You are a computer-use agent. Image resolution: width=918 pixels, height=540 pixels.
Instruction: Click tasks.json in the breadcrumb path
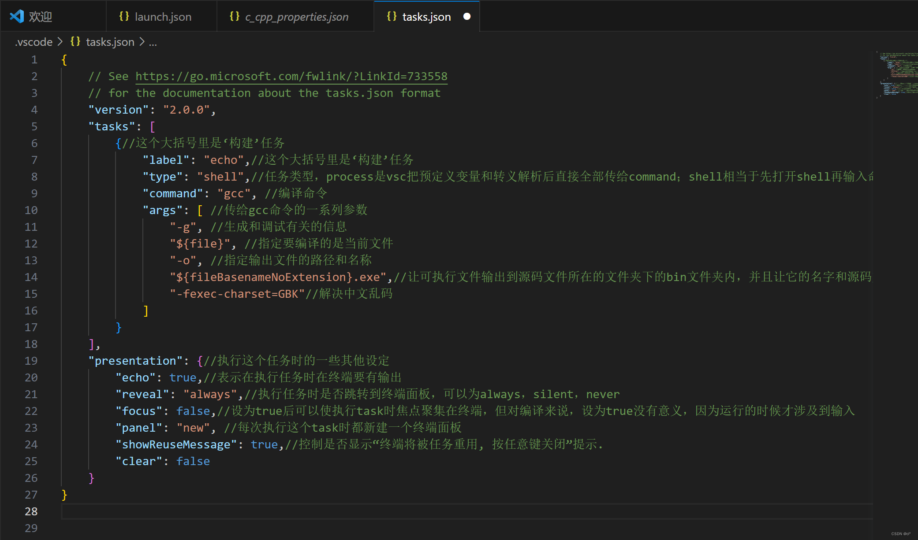110,42
